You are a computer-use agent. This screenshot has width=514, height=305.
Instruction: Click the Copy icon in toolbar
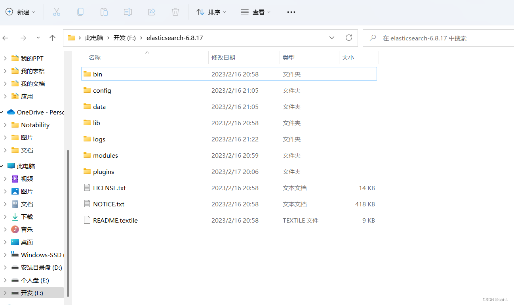tap(80, 12)
